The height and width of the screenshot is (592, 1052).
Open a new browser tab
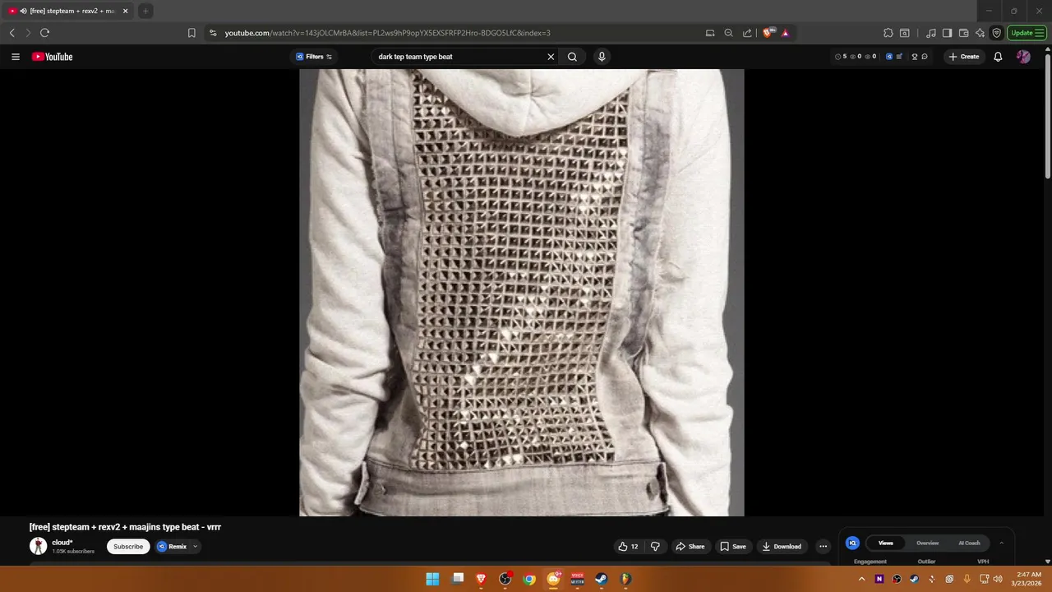pos(145,11)
